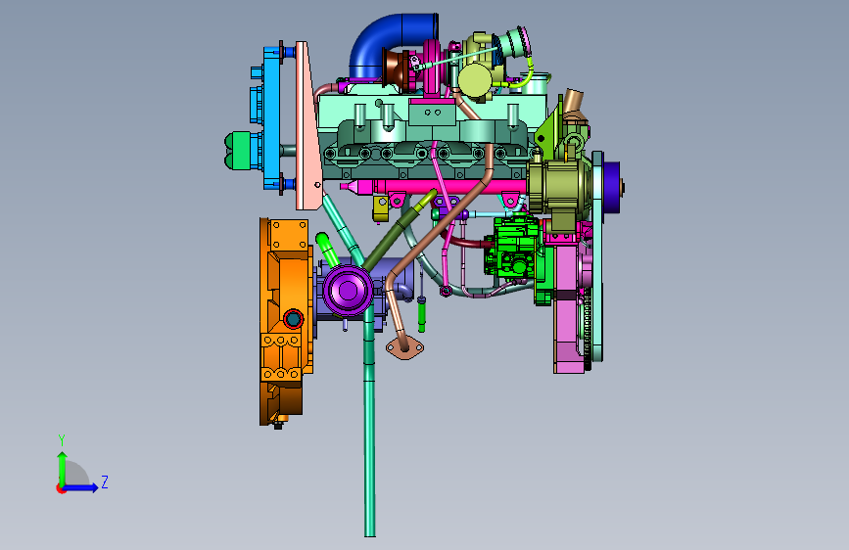Select the red ring port on orange housing
Viewport: 849px width, 550px height.
tap(294, 319)
